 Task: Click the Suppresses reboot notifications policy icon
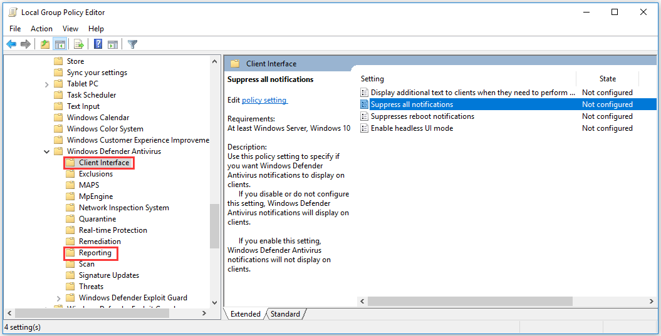coord(364,116)
